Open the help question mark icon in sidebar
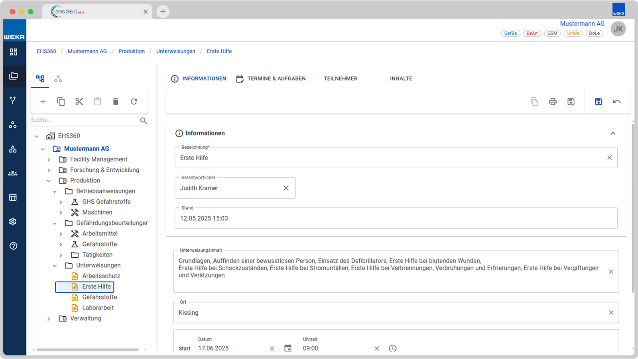The height and width of the screenshot is (359, 638). click(13, 246)
